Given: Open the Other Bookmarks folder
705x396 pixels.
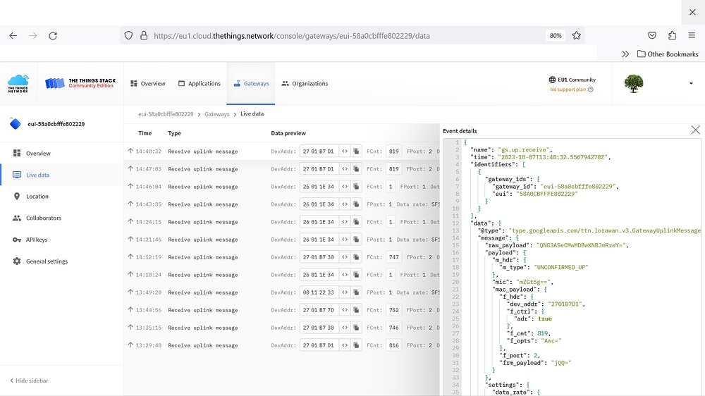Looking at the screenshot, I should pyautogui.click(x=668, y=54).
